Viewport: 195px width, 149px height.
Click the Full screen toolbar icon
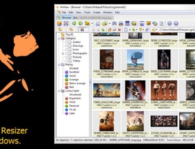tap(66, 23)
